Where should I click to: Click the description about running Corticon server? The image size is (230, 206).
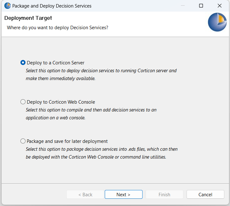[101, 74]
